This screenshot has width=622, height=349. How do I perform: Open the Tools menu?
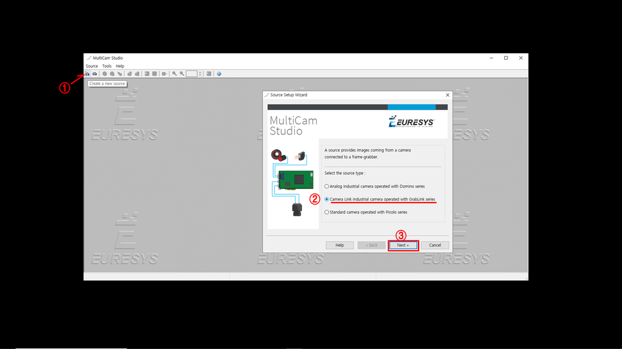tap(107, 66)
